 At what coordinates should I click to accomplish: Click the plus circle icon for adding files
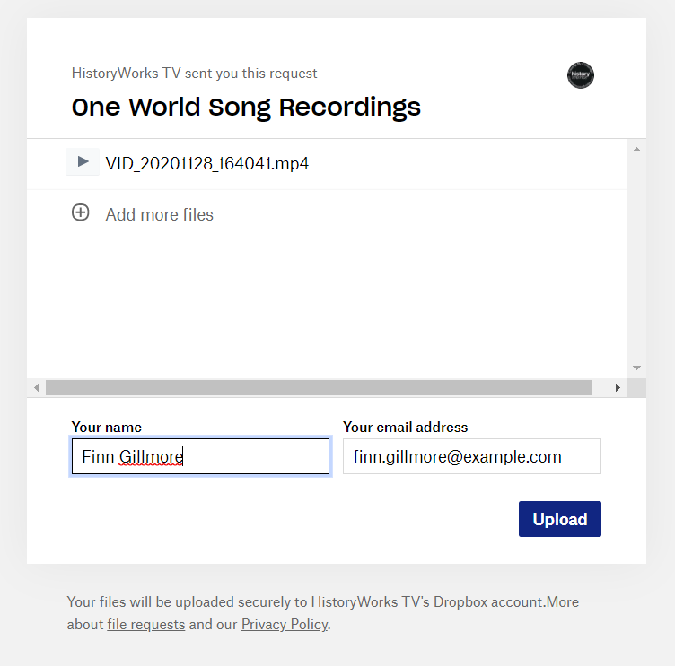[x=81, y=212]
